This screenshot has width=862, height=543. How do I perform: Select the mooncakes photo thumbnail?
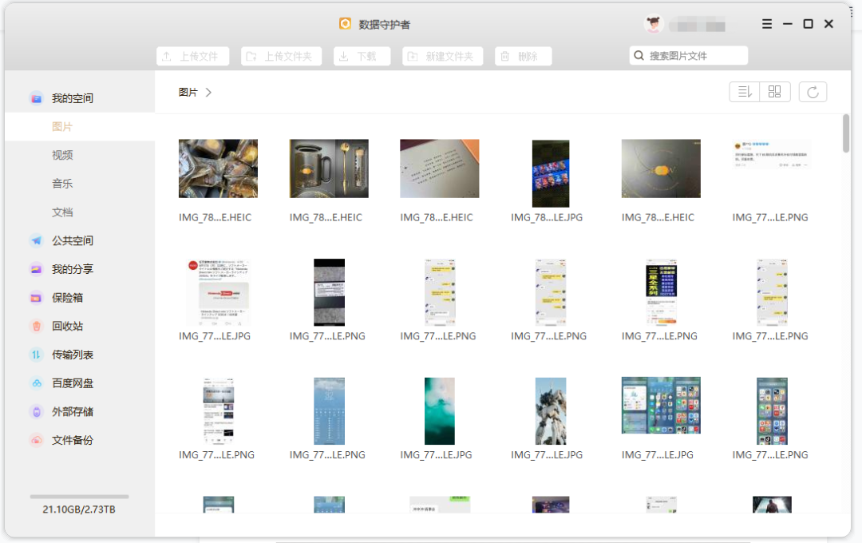tap(218, 168)
